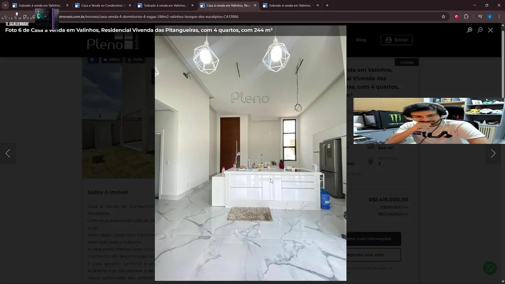Open the Tour button on the listing page

135,60
